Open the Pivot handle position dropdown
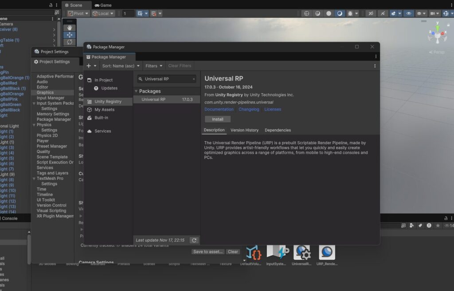The width and height of the screenshot is (454, 291). click(78, 13)
